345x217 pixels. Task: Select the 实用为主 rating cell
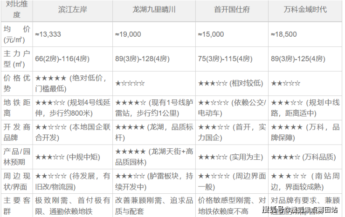tap(232, 157)
